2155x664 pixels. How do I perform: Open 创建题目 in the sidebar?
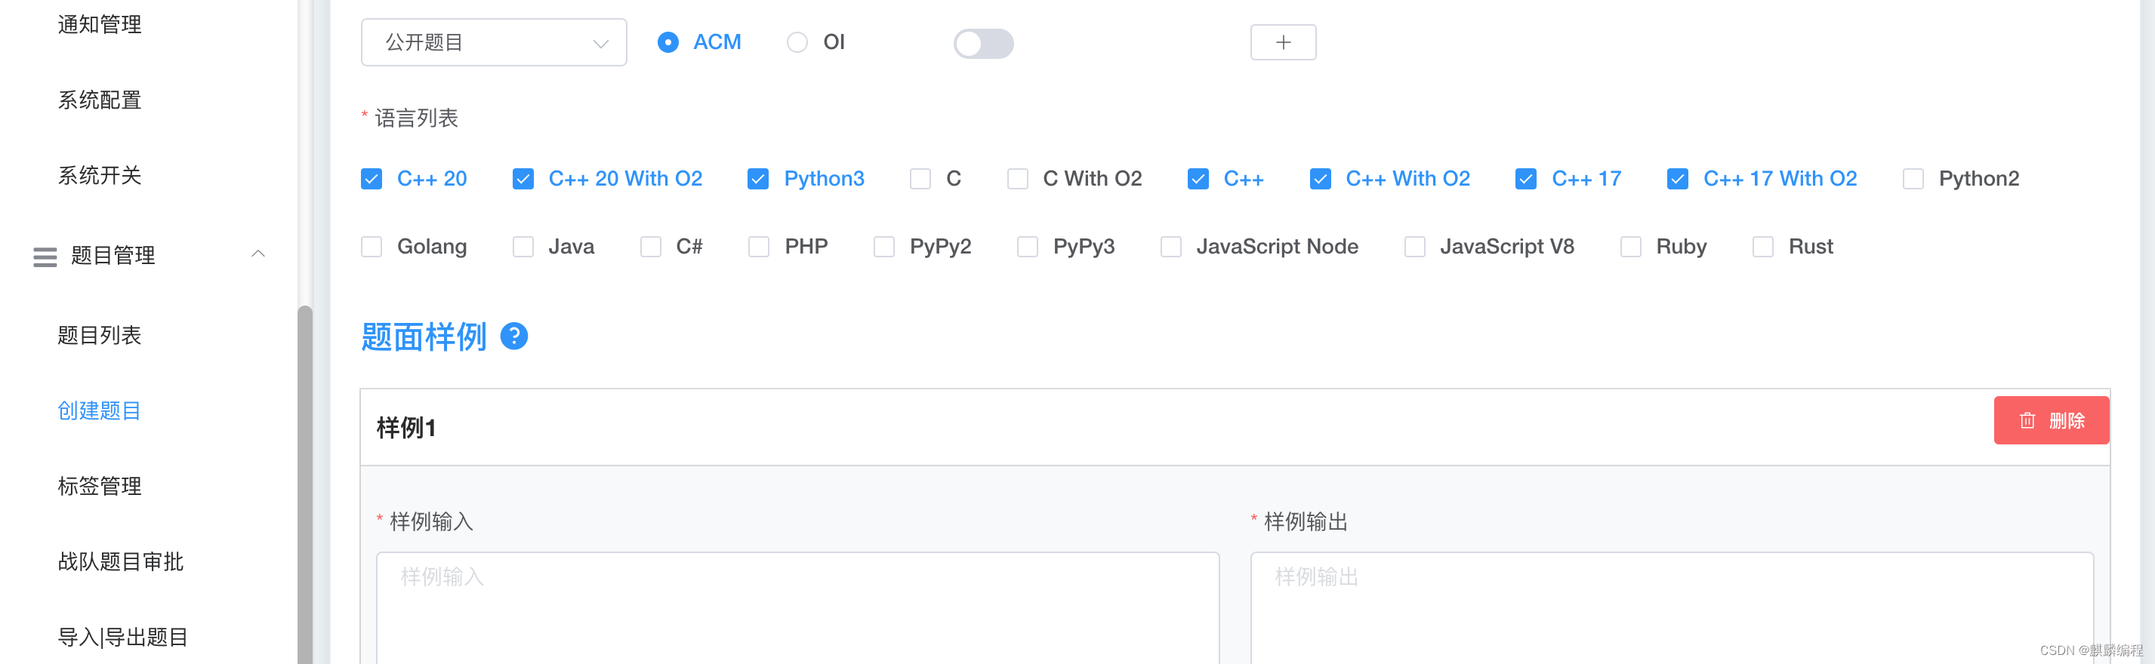(x=100, y=410)
